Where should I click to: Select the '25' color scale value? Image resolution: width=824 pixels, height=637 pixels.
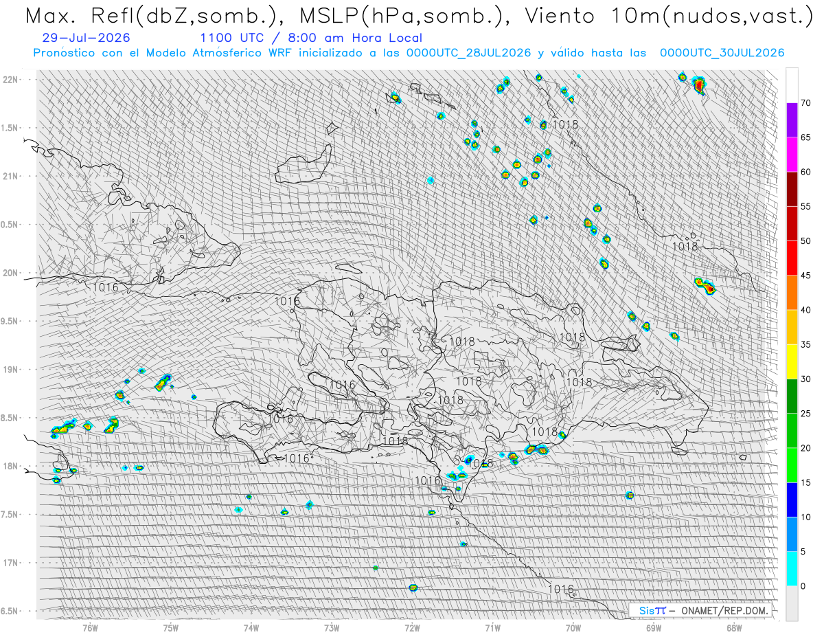[x=805, y=413]
